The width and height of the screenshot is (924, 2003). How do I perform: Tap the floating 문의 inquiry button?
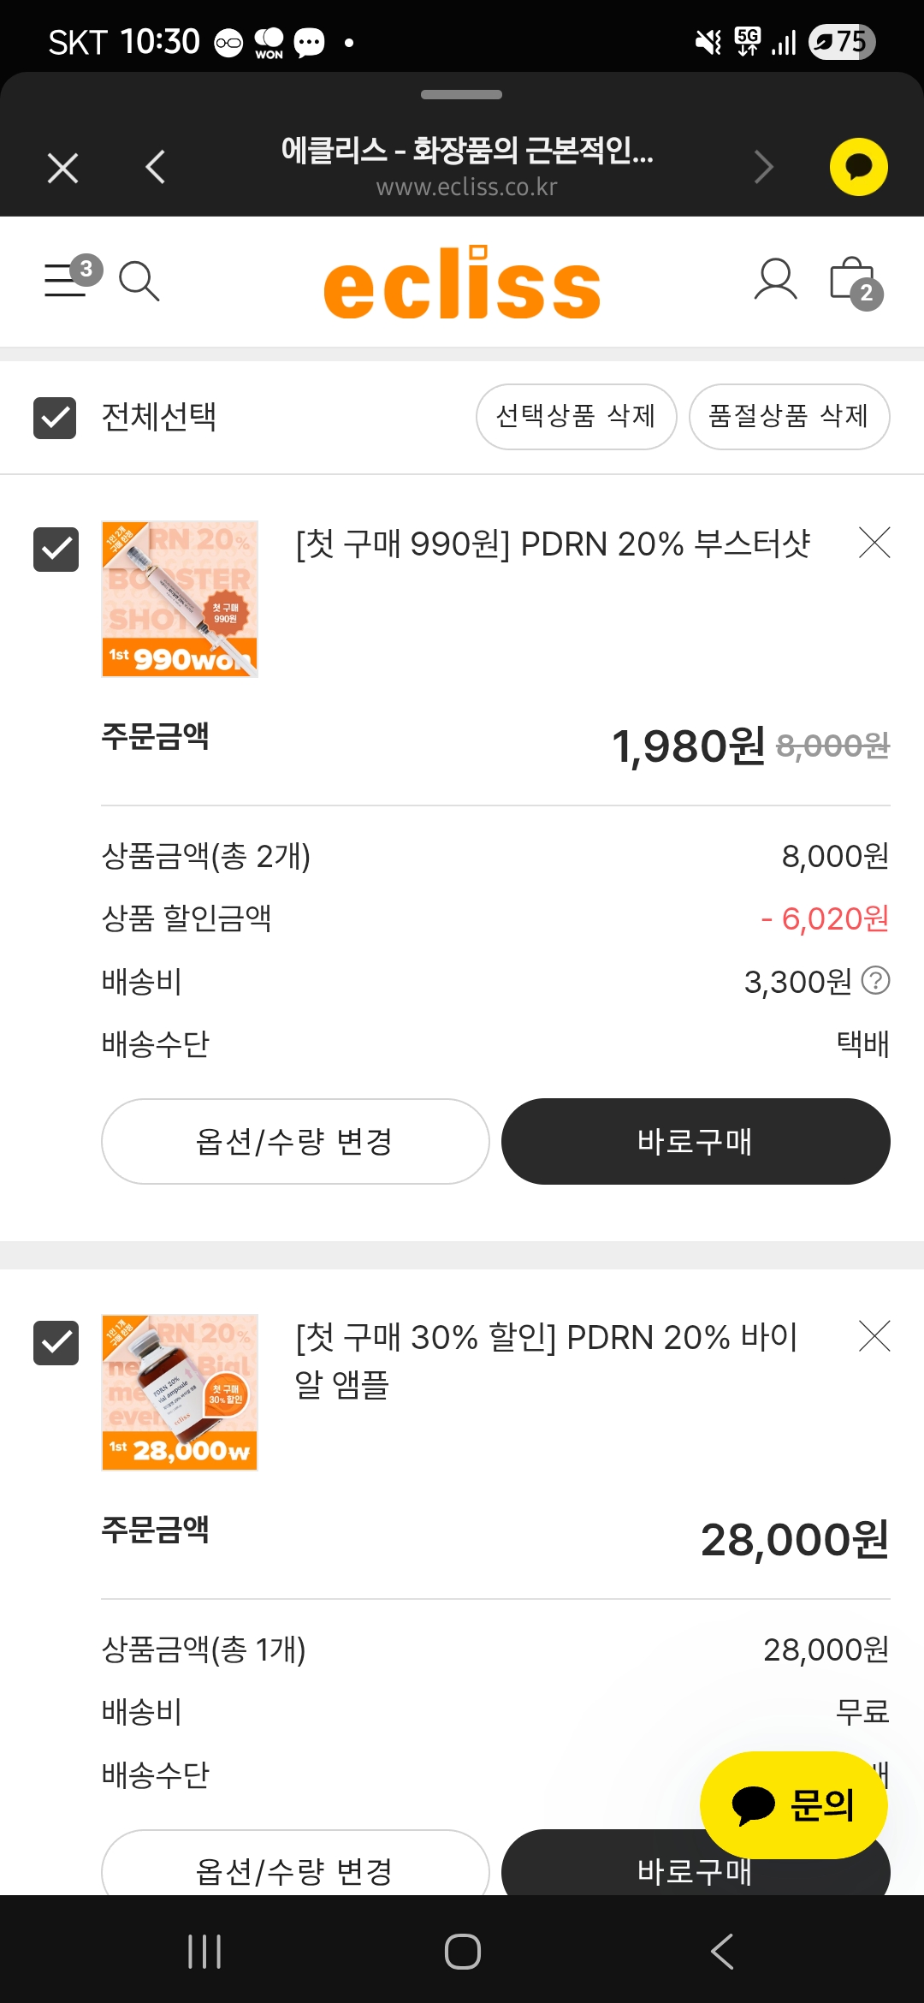793,1804
